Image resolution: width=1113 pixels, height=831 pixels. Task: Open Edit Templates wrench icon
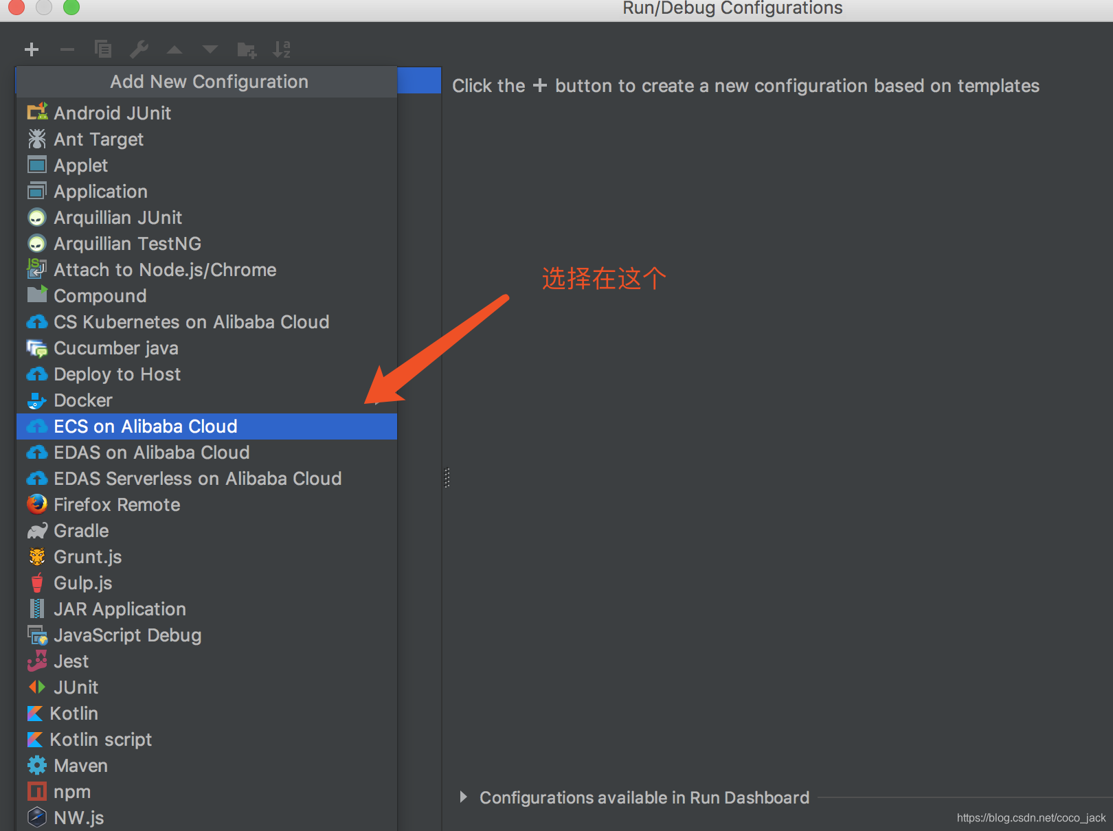pos(139,49)
